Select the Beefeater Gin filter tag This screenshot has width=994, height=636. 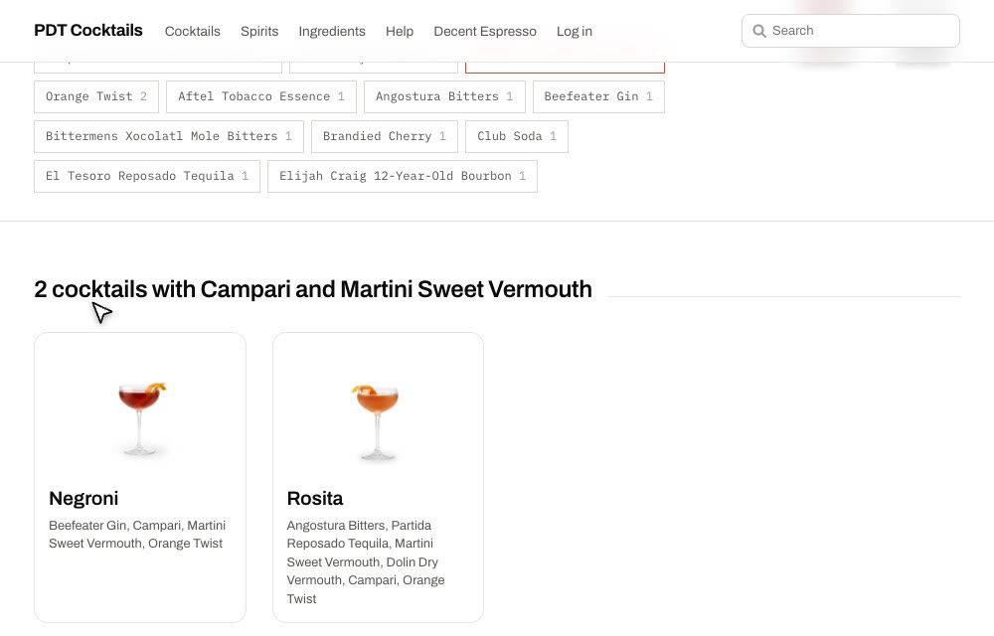[598, 96]
